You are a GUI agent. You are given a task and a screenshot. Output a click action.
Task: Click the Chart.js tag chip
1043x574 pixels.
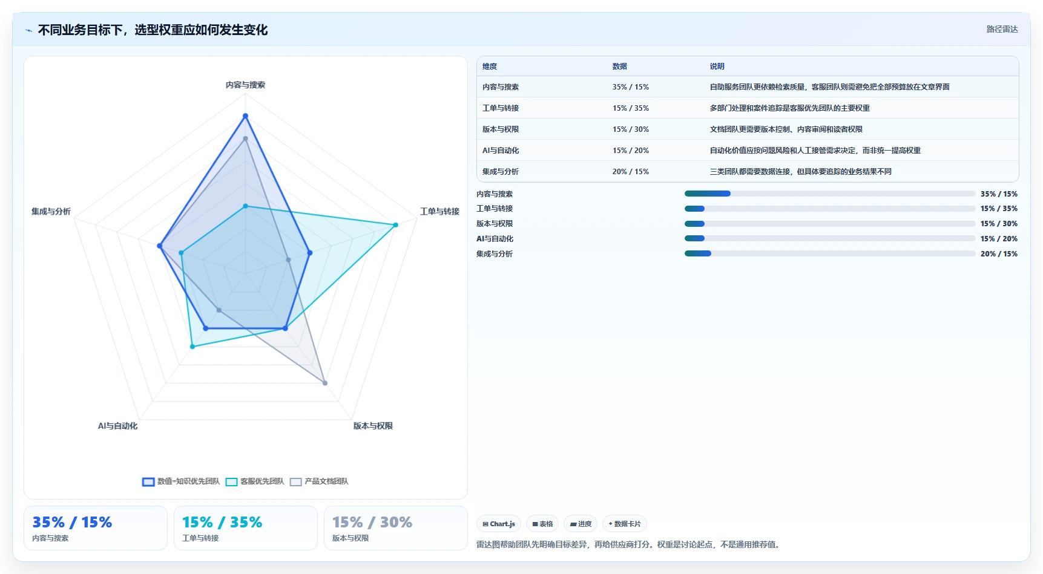(499, 524)
